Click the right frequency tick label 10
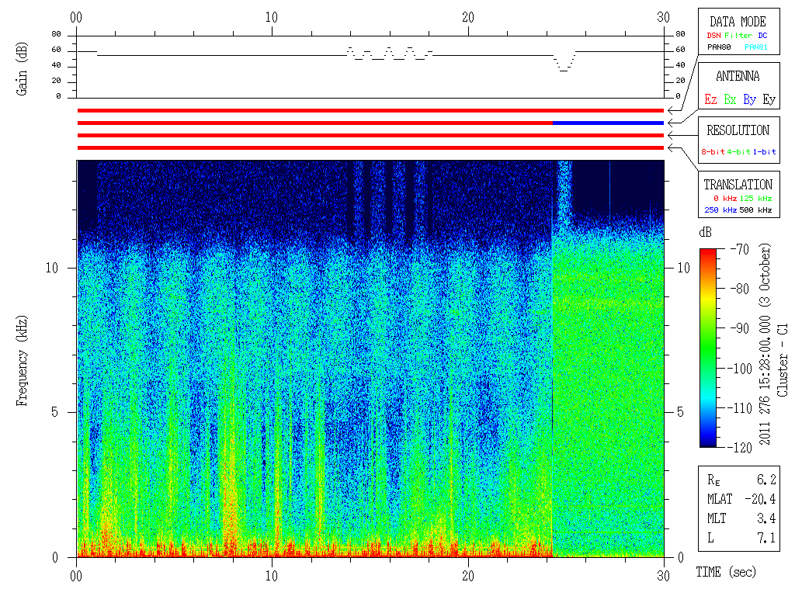Screen dimensions: 795x596 tap(684, 268)
